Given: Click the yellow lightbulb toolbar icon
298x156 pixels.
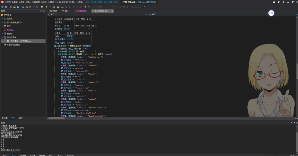Looking at the screenshot, I should click(x=85, y=6).
